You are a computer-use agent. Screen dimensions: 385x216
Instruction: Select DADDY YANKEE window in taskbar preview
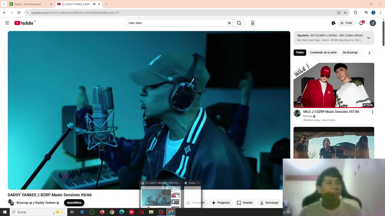[161, 194]
